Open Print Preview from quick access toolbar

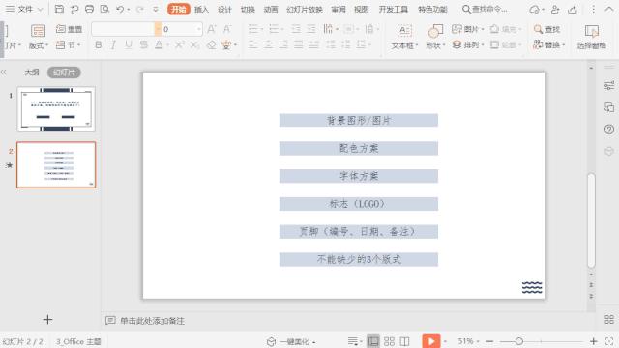(104, 9)
